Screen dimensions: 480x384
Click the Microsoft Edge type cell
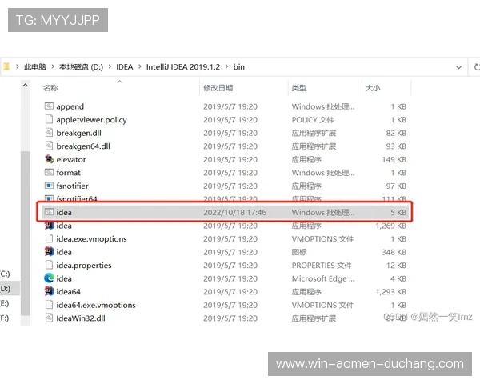tap(323, 278)
